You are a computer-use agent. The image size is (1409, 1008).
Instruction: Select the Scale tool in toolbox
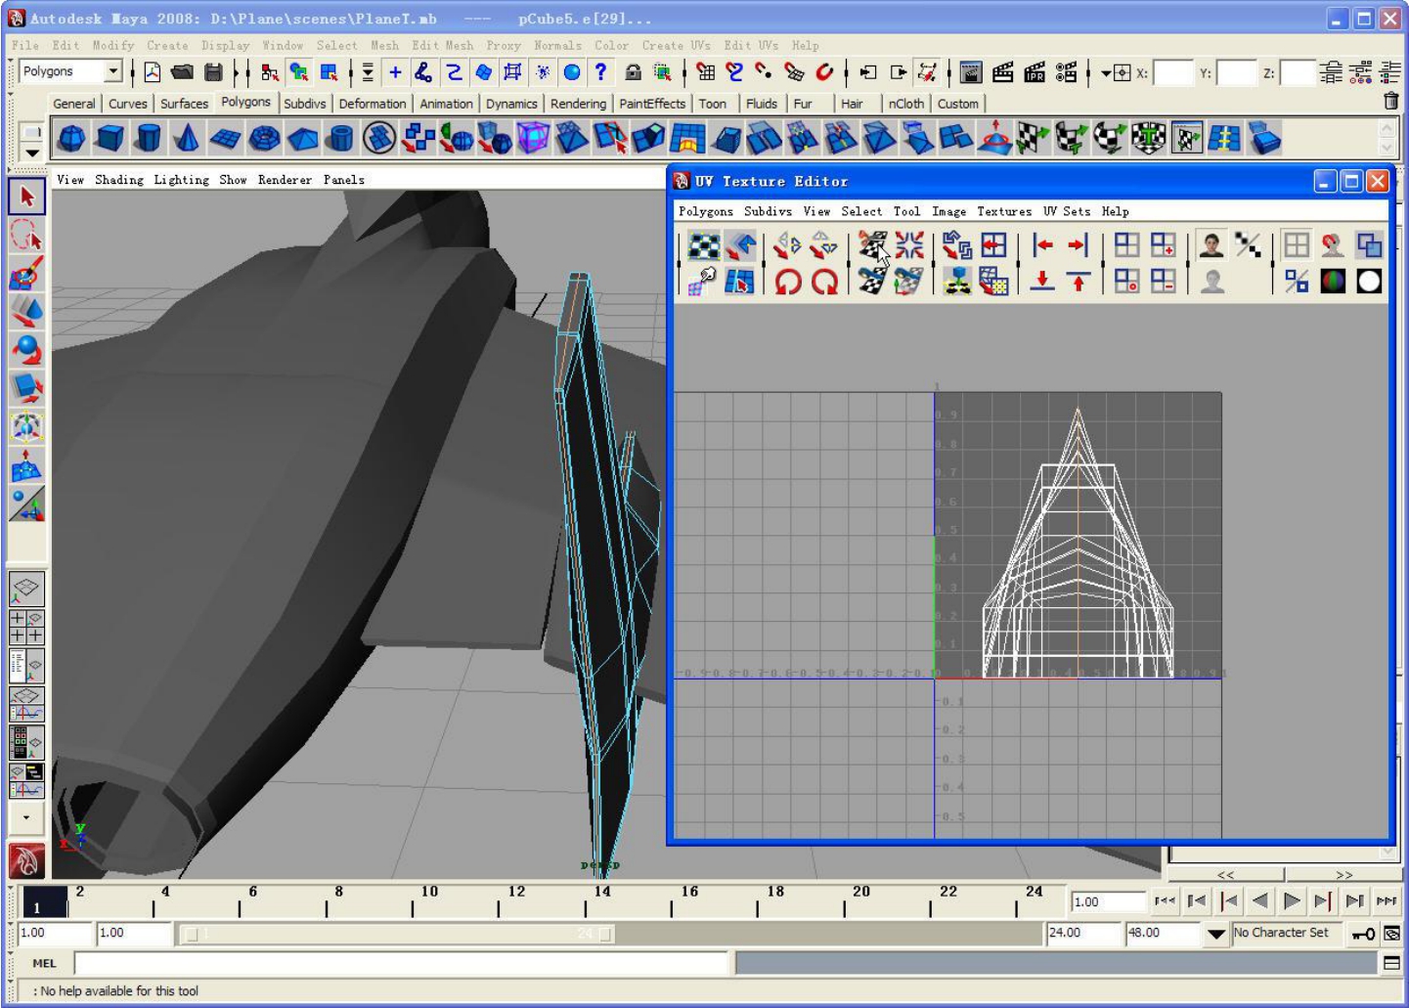(x=26, y=388)
